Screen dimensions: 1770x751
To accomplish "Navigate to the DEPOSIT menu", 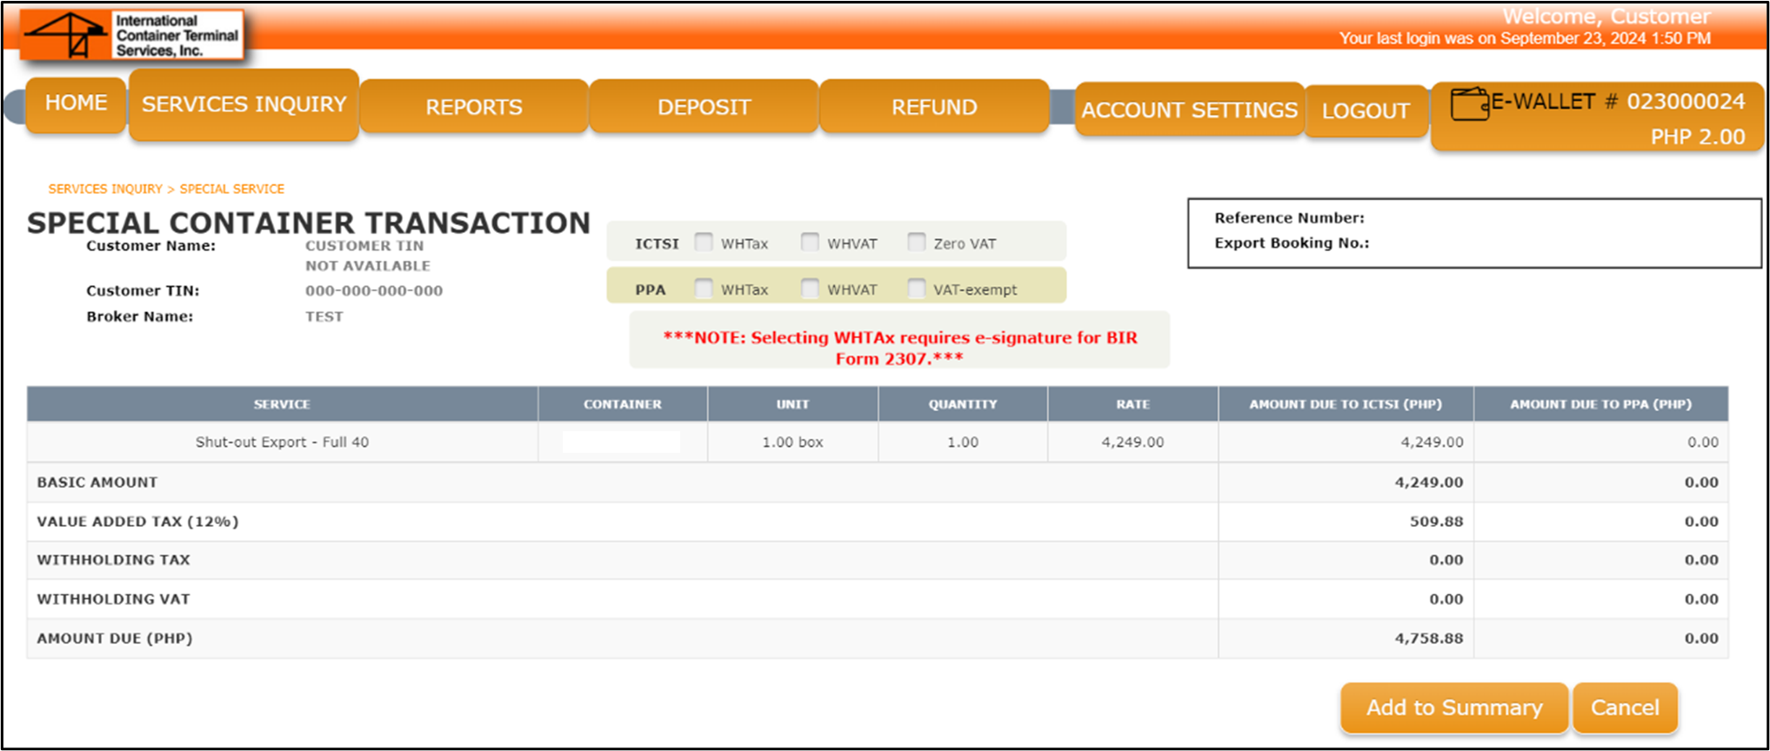I will [x=704, y=107].
